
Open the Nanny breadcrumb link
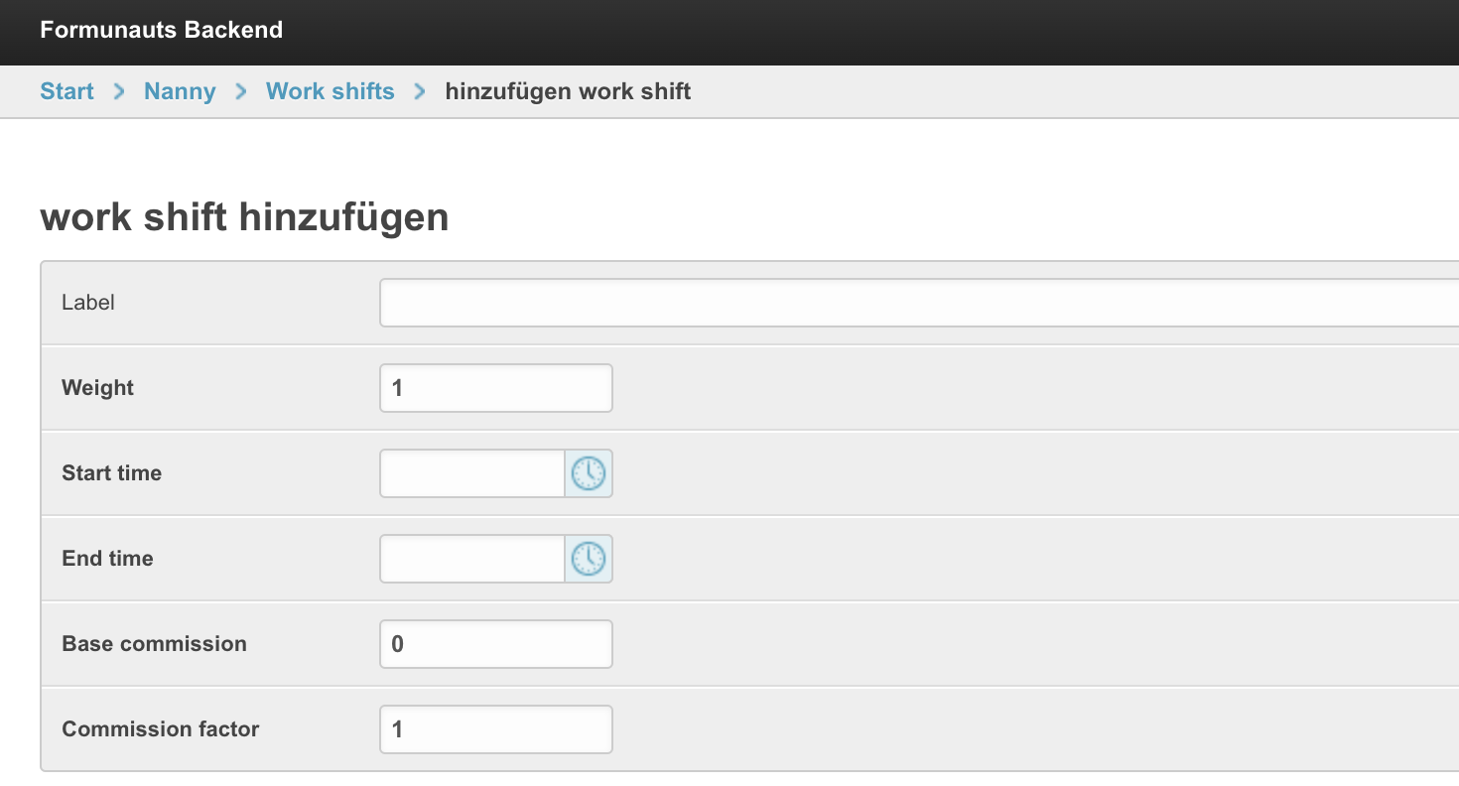pos(180,91)
